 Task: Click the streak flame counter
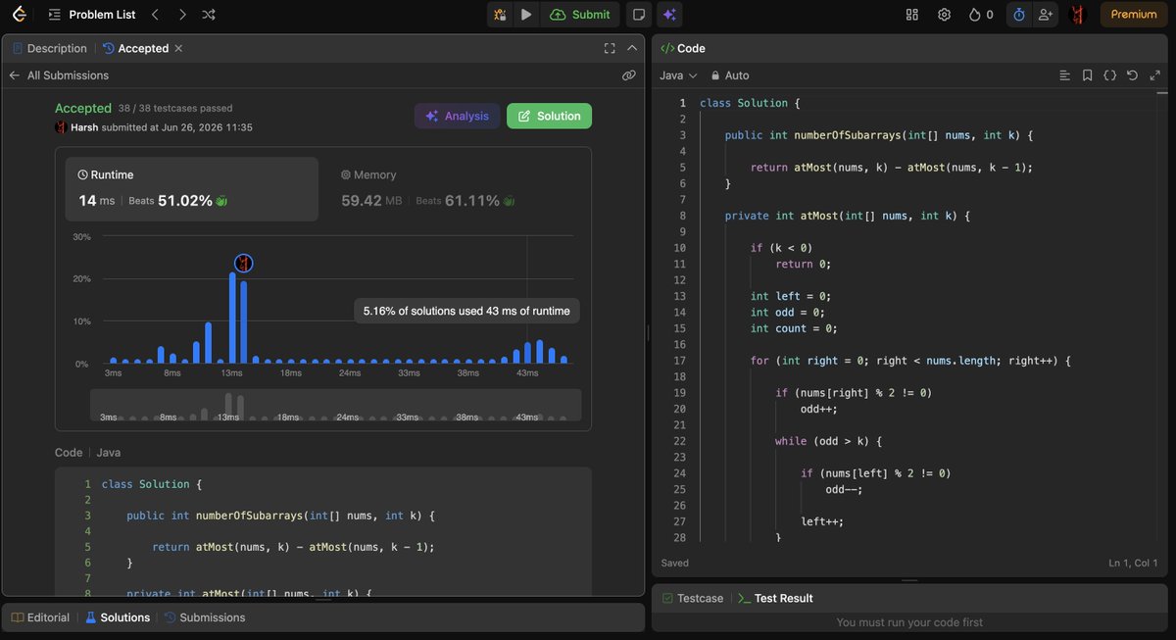pyautogui.click(x=981, y=15)
